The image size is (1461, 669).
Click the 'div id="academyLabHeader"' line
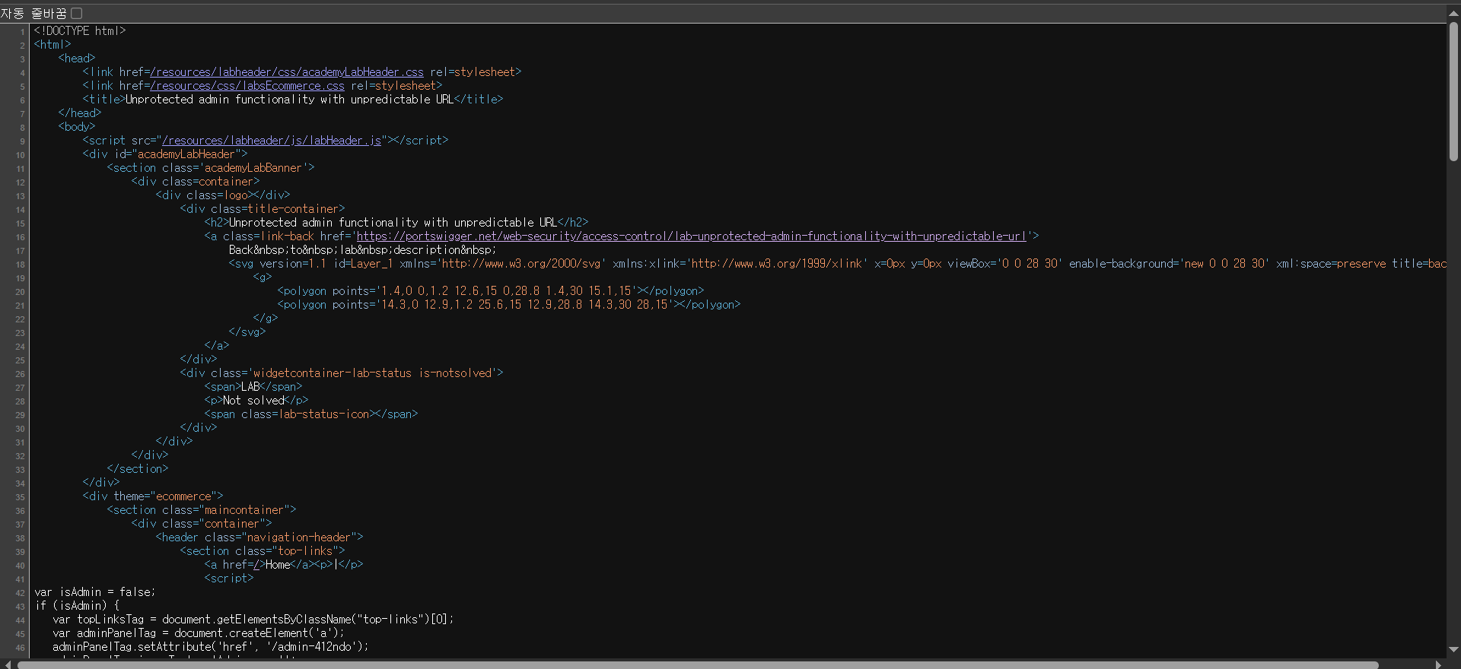click(x=165, y=154)
